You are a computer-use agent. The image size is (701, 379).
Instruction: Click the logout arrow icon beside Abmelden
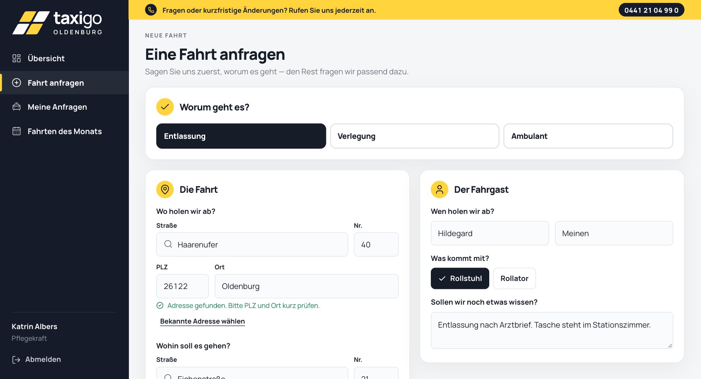click(x=16, y=360)
